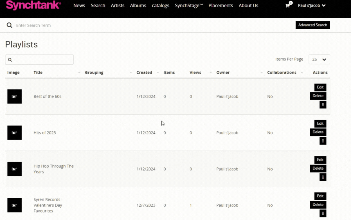The image size is (351, 220).
Task: Go to the SynchStage™ menu item
Action: 189,5
